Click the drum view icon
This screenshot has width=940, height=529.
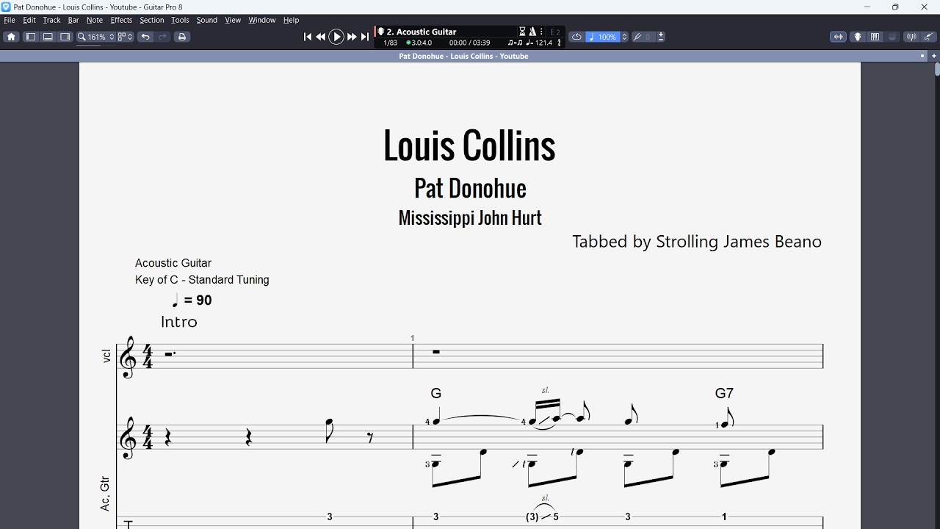[x=893, y=37]
